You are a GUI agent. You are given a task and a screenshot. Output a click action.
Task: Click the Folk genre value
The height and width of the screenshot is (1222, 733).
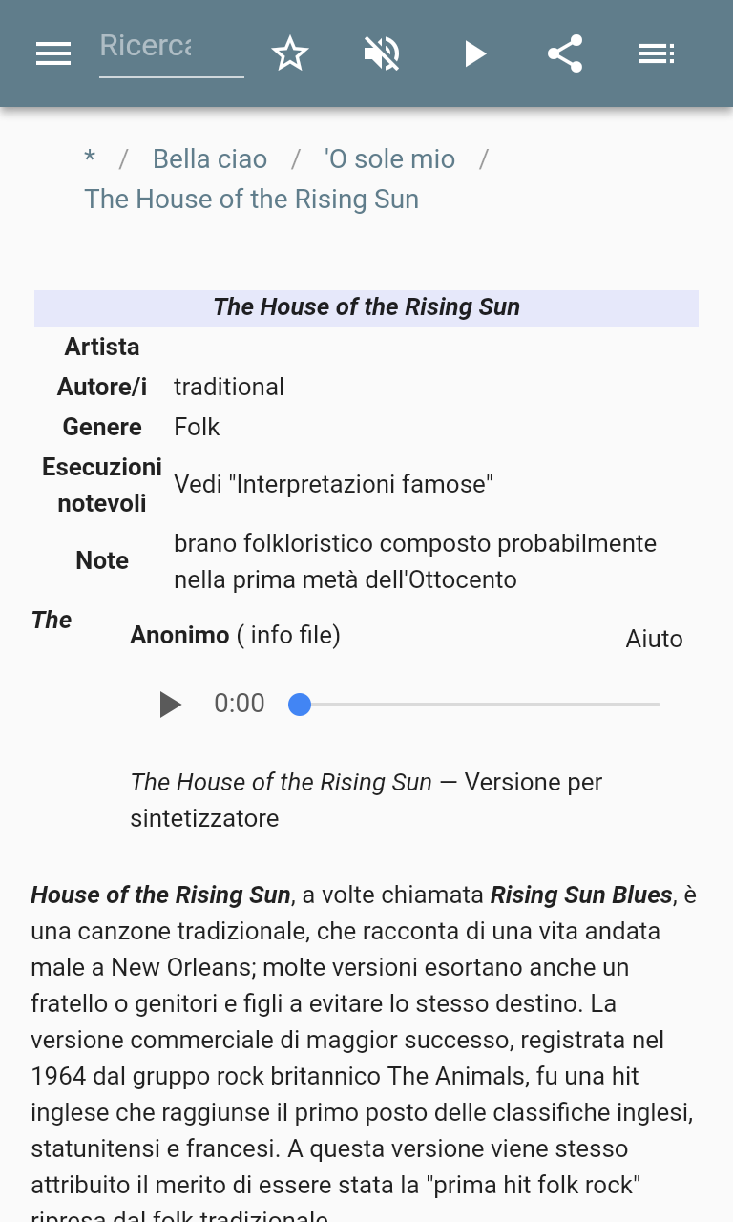[x=197, y=427]
